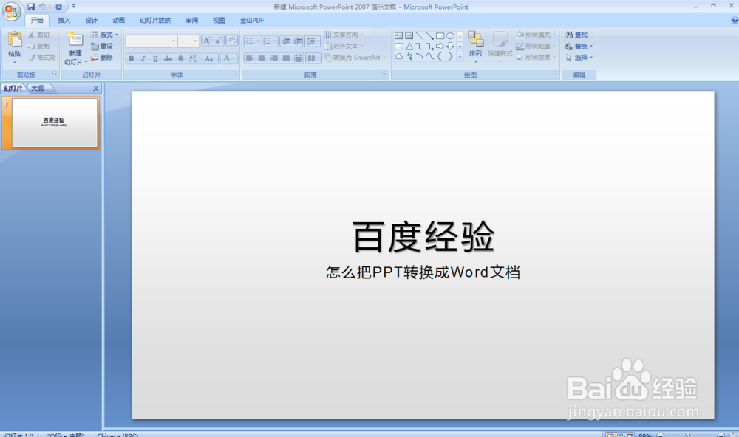Screen dimensions: 739x437
Task: Open the 金山PDF ribbon tab
Action: [x=252, y=20]
